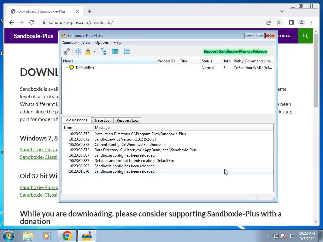Viewport: 323px width, 242px height.
Task: Toggle the tree view toolbar icon
Action: [103, 51]
